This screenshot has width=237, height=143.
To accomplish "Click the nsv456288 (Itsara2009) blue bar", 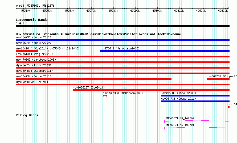I will point(195,96).
